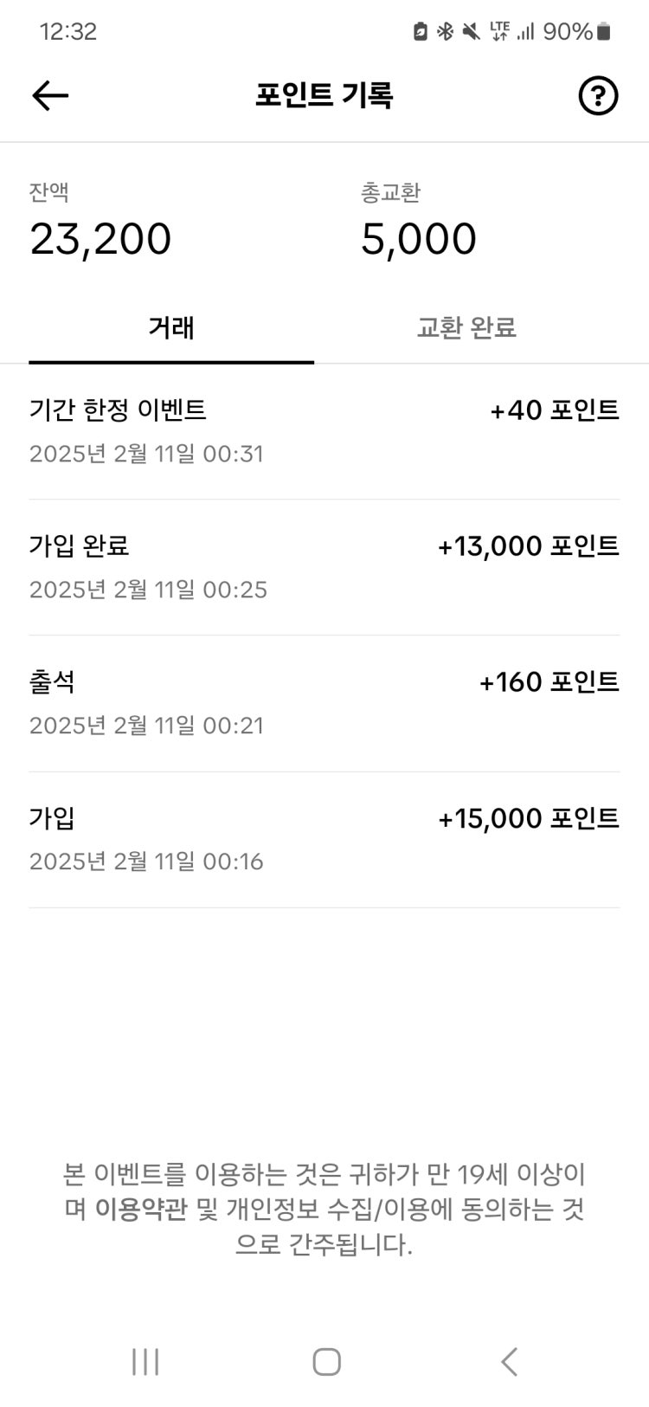The width and height of the screenshot is (649, 1407).
Task: Select the 거래 tab
Action: coord(171,328)
